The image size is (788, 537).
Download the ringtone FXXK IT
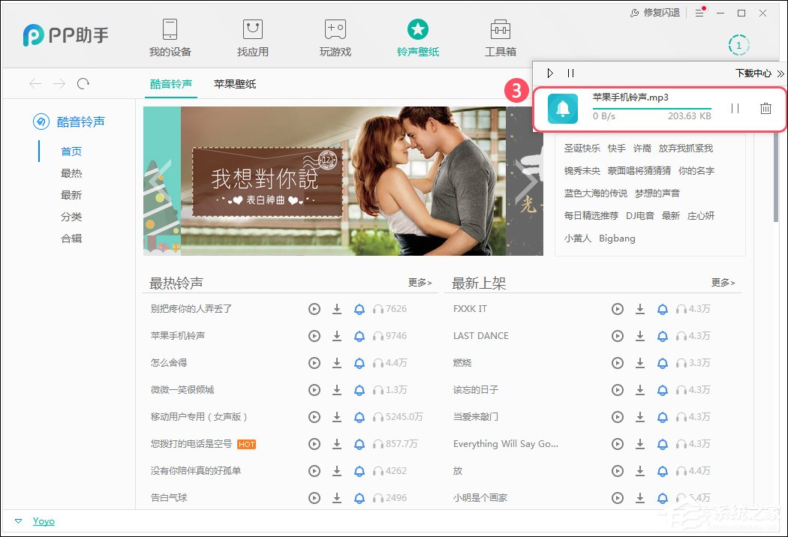pos(640,308)
